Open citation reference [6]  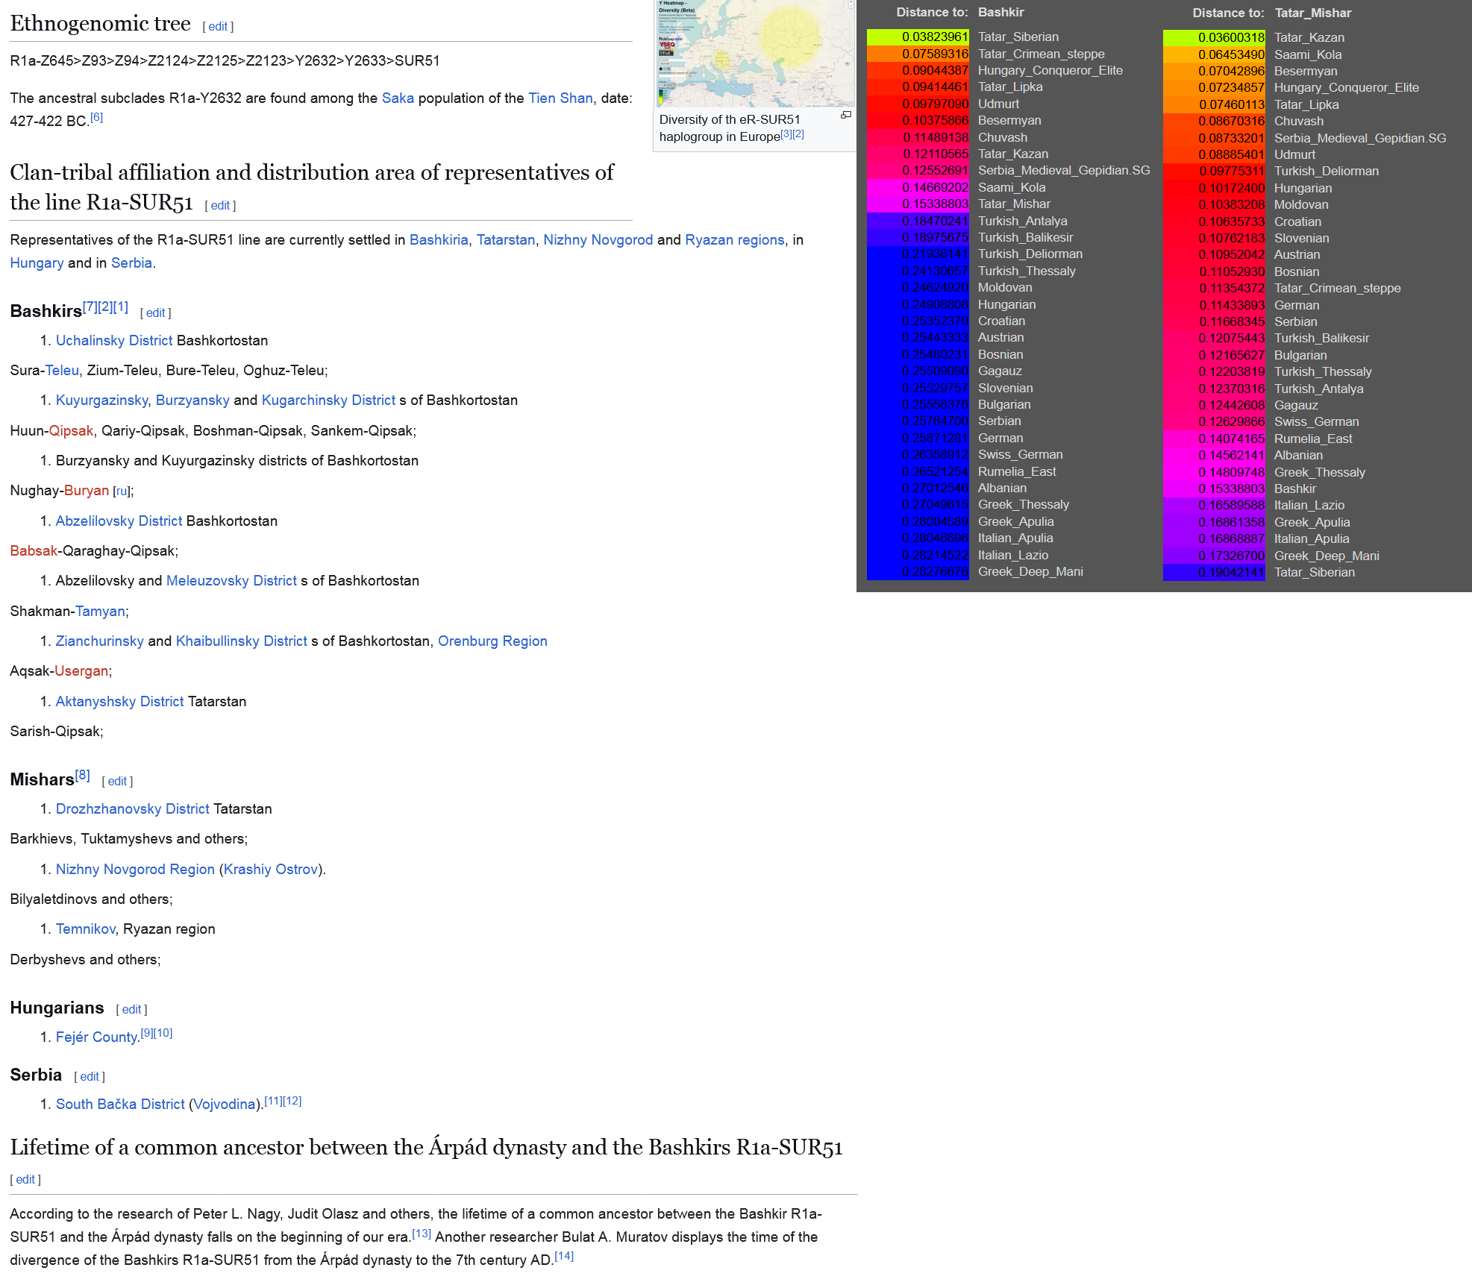pyautogui.click(x=96, y=118)
